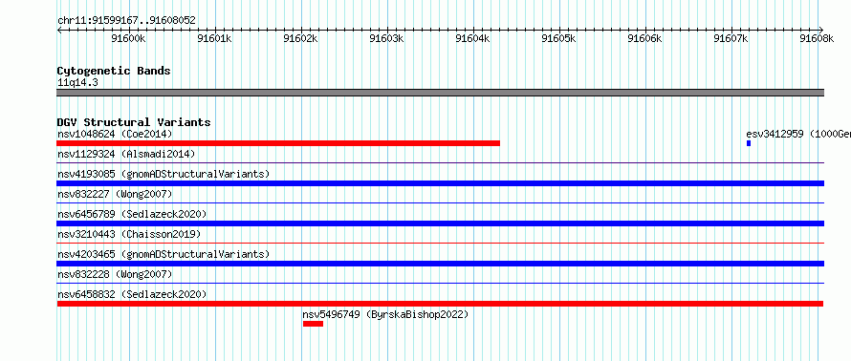Viewport: 851px width, 361px height.
Task: Click the gray 11q14.3 cytogenetic band bar
Action: pyautogui.click(x=441, y=93)
